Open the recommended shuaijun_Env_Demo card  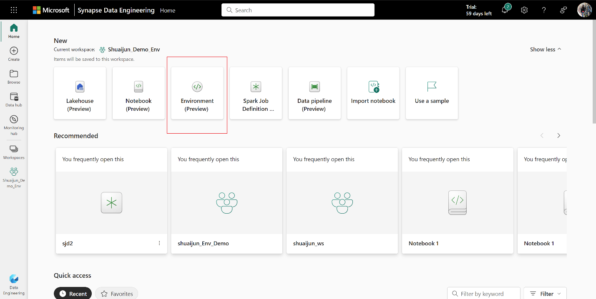tap(227, 201)
